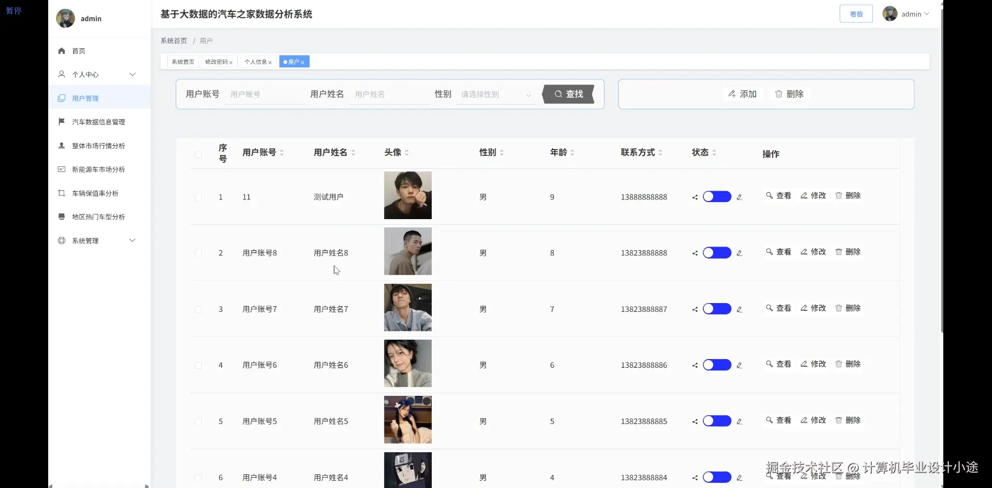Click the crop icon beside 车辆保值率分析

(62, 193)
